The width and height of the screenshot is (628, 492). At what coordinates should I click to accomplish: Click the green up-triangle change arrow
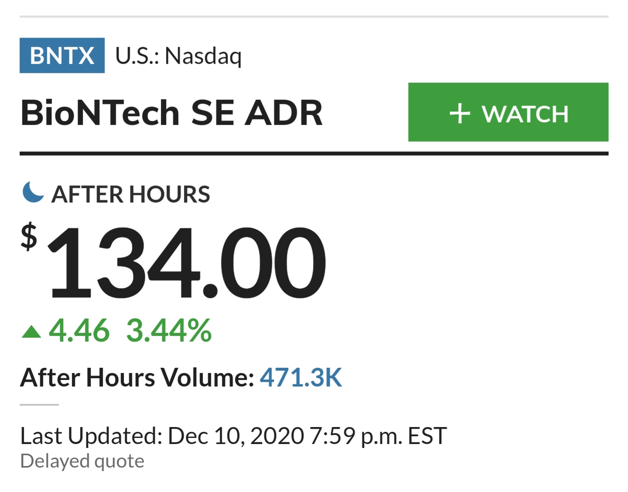pos(31,332)
